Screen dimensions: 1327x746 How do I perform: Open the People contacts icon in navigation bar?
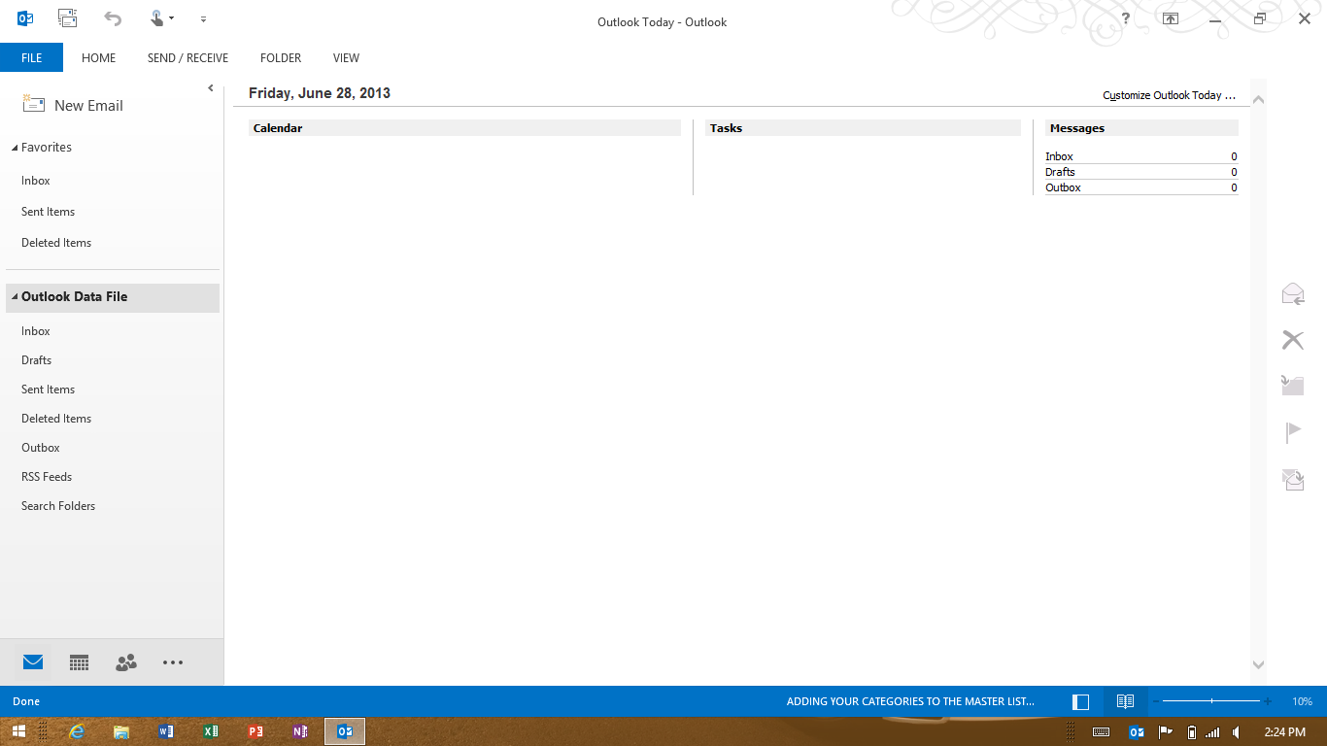tap(126, 662)
